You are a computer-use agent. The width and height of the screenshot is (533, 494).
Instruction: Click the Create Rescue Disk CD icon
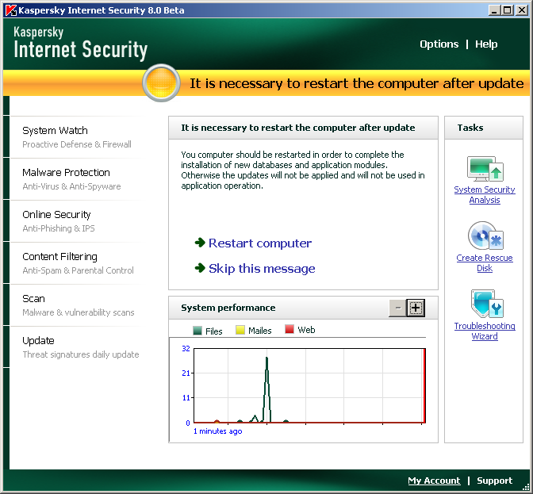485,236
